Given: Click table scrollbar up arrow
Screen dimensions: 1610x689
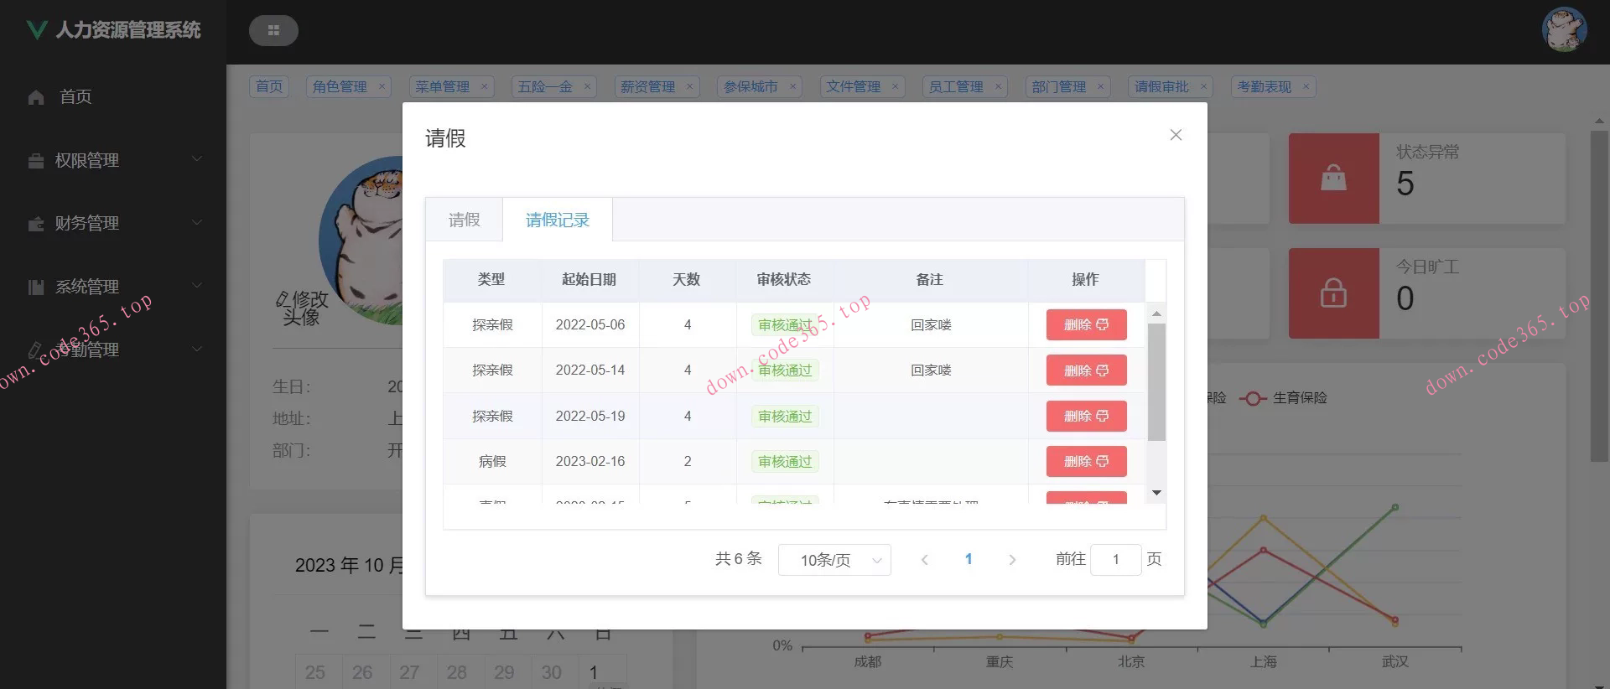Looking at the screenshot, I should (1156, 313).
